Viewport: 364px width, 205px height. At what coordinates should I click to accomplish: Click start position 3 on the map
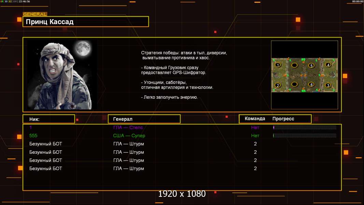328,85
